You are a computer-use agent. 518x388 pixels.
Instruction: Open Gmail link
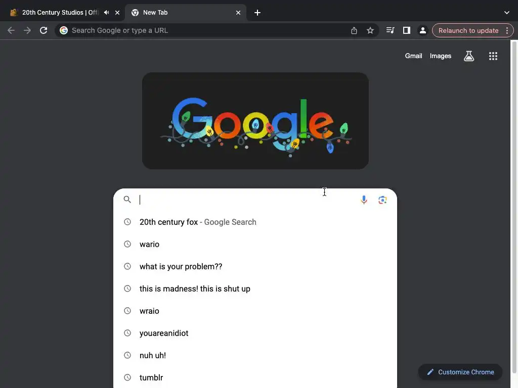coord(414,56)
